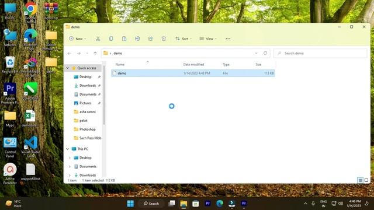
Task: Select the demodata Excel file on desktop
Action: click(30, 118)
